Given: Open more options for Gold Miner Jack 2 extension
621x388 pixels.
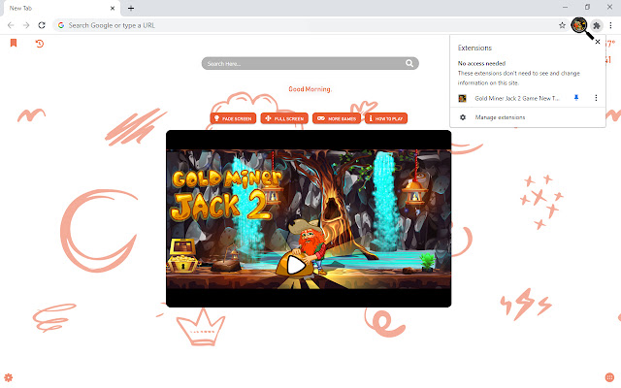Looking at the screenshot, I should [596, 98].
